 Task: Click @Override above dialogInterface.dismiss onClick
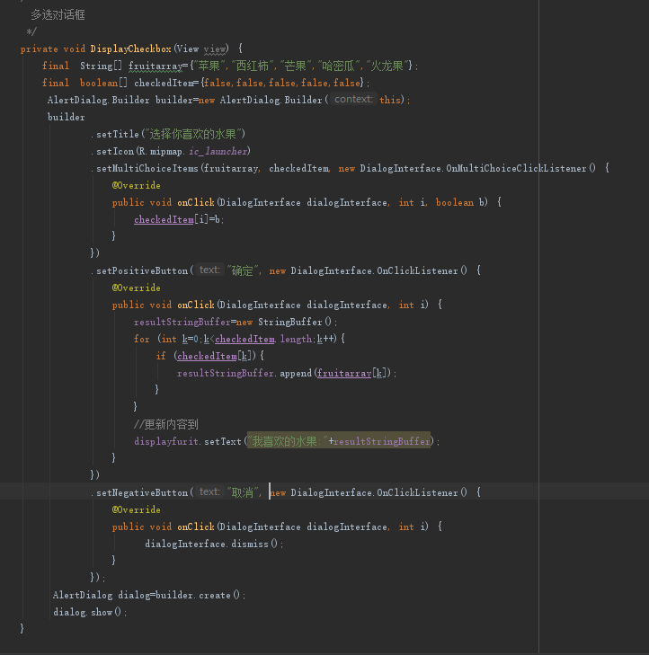tap(137, 510)
